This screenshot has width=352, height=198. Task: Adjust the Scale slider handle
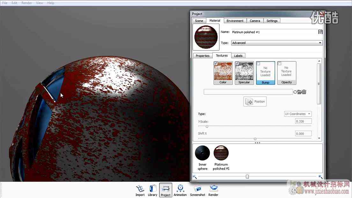click(207, 126)
